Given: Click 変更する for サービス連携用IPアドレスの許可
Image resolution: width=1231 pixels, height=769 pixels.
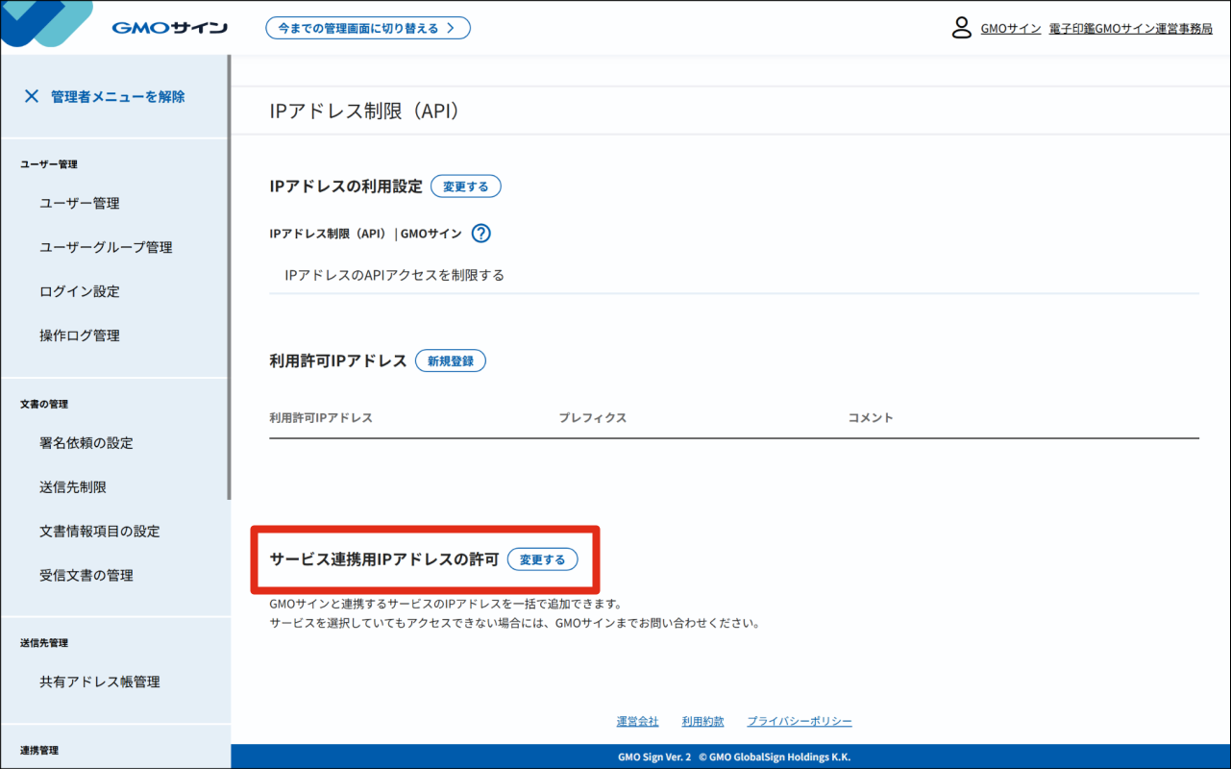Looking at the screenshot, I should (x=542, y=559).
